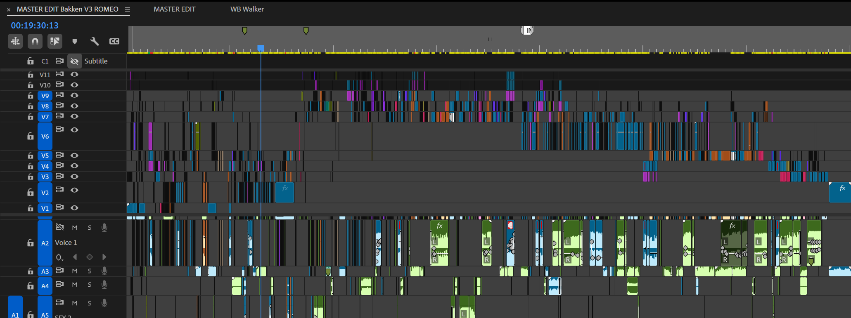Close the MASTER EDIT Bakken V3 ROMEO tab
The width and height of the screenshot is (851, 318).
[x=9, y=9]
